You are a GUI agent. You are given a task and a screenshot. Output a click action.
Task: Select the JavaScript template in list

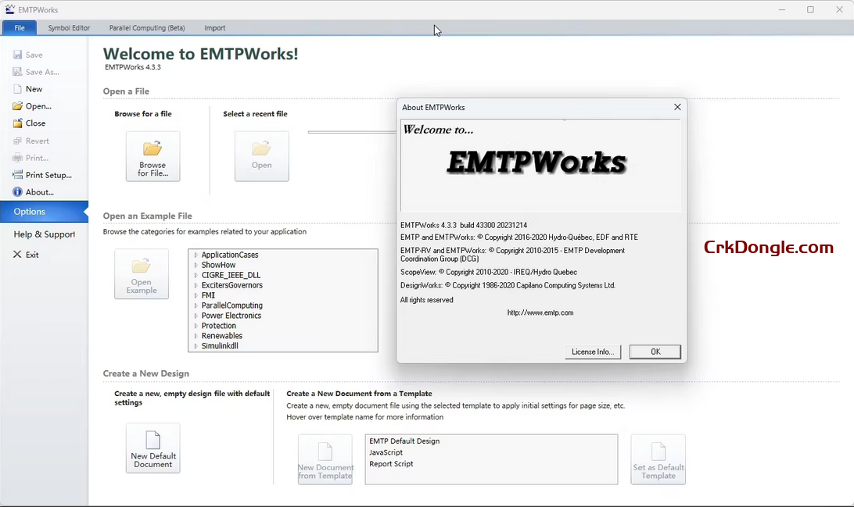coord(386,453)
